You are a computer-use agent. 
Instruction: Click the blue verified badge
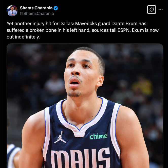coord(56,8)
